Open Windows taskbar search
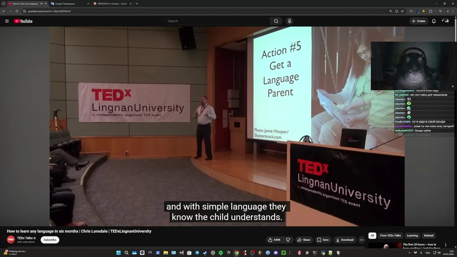The height and width of the screenshot is (257, 457). (126, 253)
